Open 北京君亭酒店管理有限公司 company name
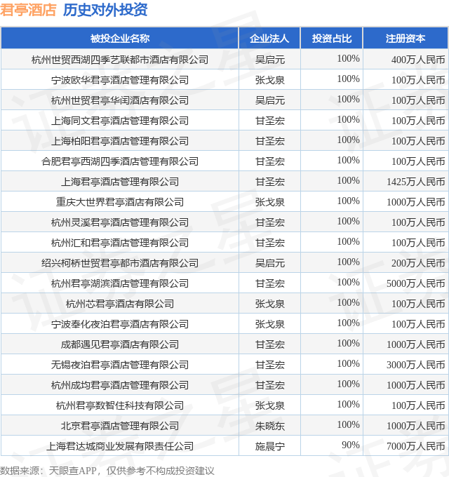 (120, 426)
